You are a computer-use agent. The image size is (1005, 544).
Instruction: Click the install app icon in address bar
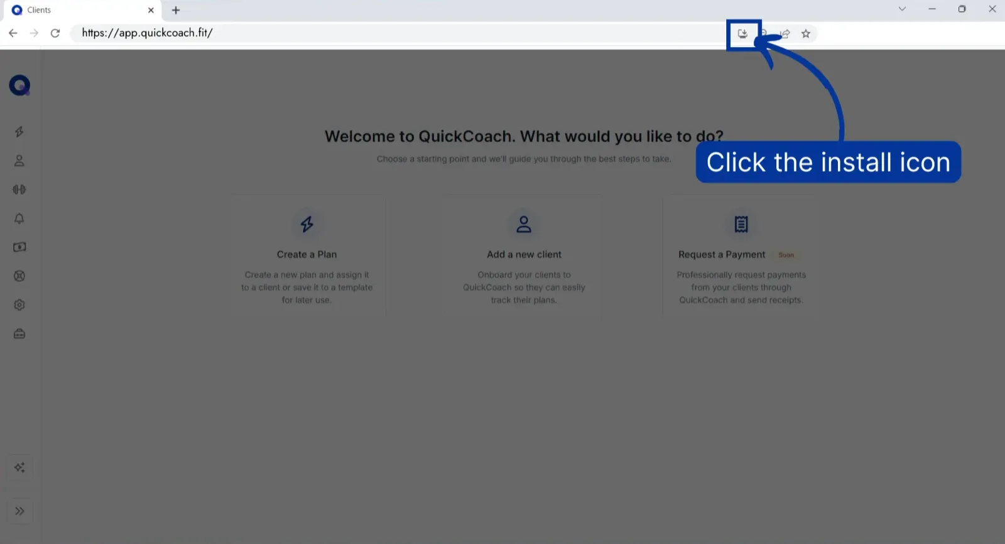(x=742, y=34)
